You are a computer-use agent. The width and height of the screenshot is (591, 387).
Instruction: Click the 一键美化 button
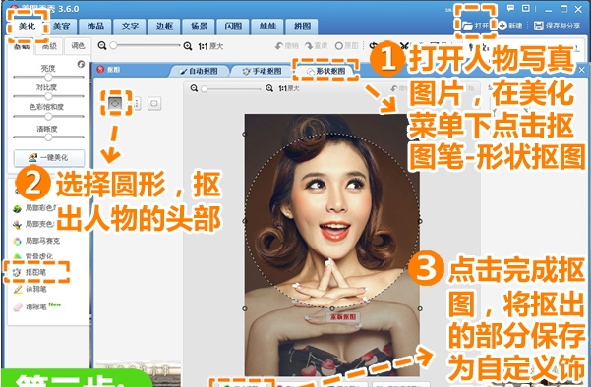tap(49, 158)
